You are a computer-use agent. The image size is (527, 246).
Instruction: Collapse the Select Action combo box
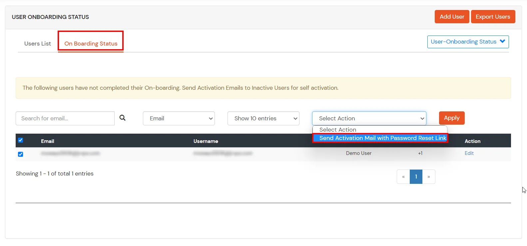pos(369,118)
